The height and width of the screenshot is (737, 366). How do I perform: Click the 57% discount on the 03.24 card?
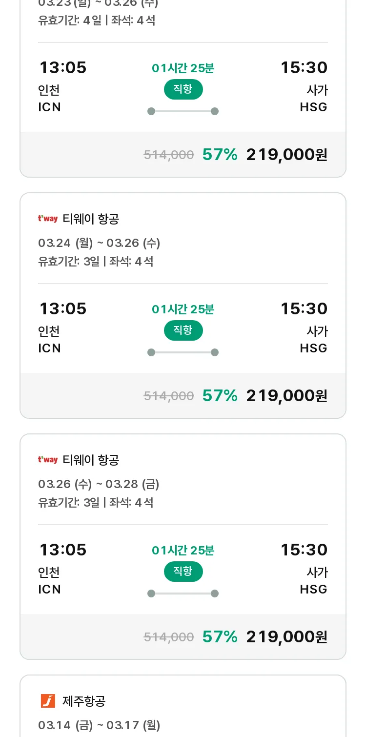pos(220,396)
